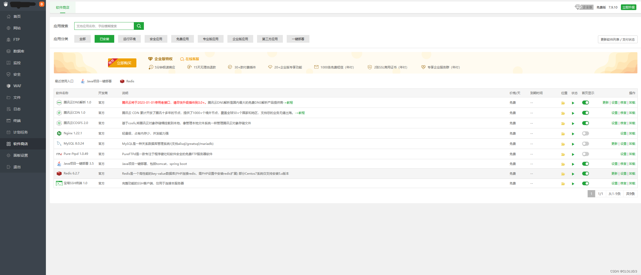Open 在线客服 link in banner

point(190,59)
